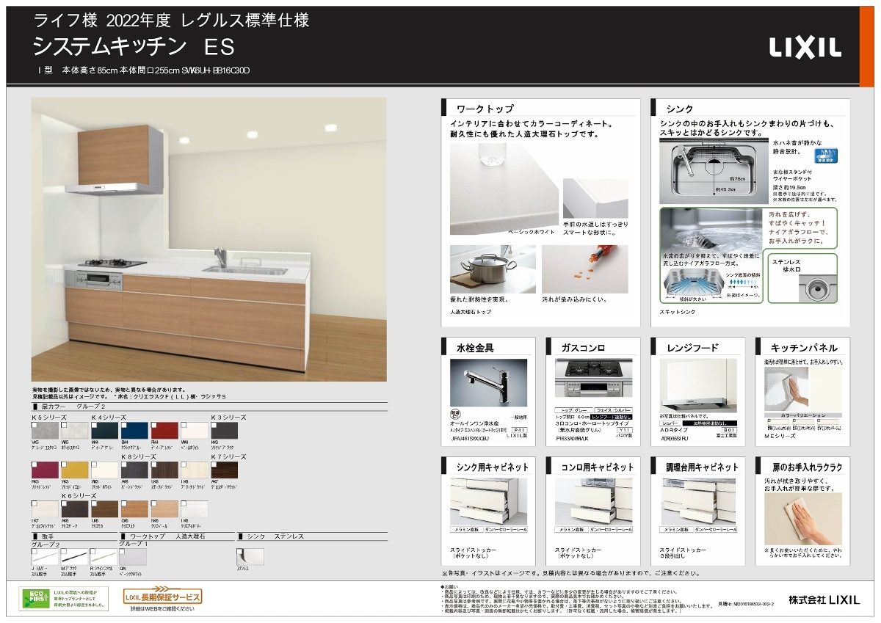The image size is (881, 623).
Task: Select the K3 solid black swatch
Action: (x=225, y=430)
